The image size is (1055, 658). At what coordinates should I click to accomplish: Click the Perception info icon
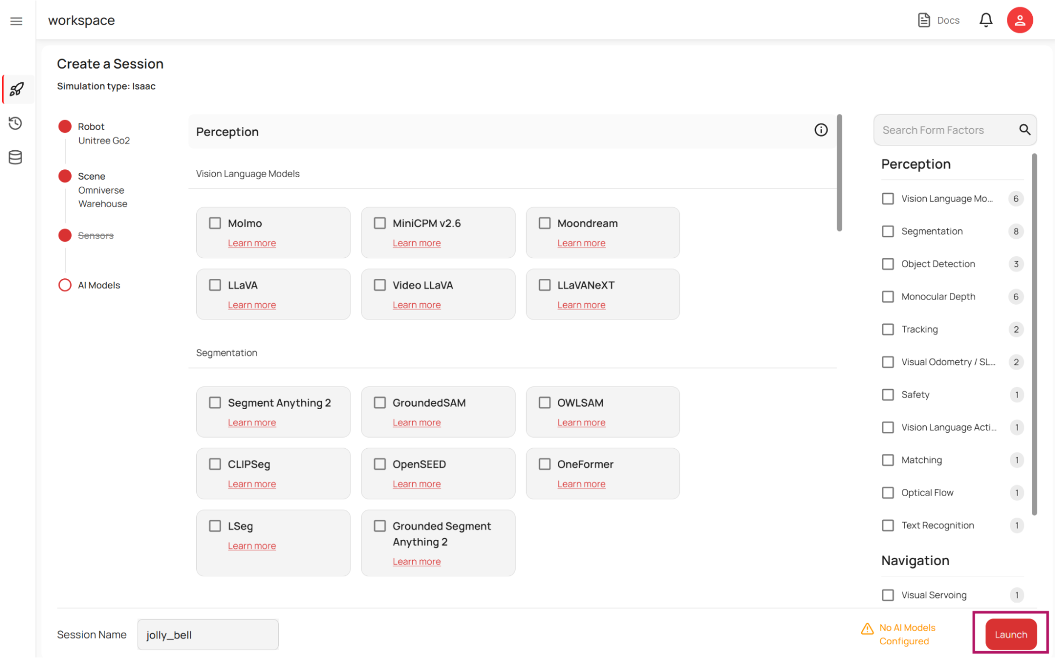(821, 130)
